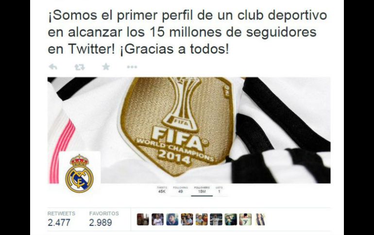Select the Followers 15M stat tab

tap(202, 189)
